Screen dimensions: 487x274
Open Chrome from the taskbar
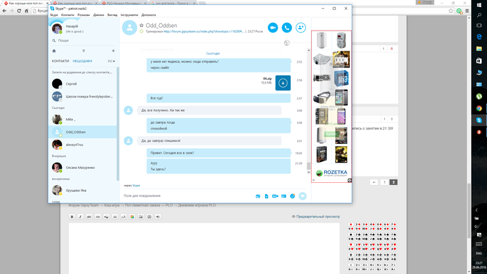pos(479,108)
